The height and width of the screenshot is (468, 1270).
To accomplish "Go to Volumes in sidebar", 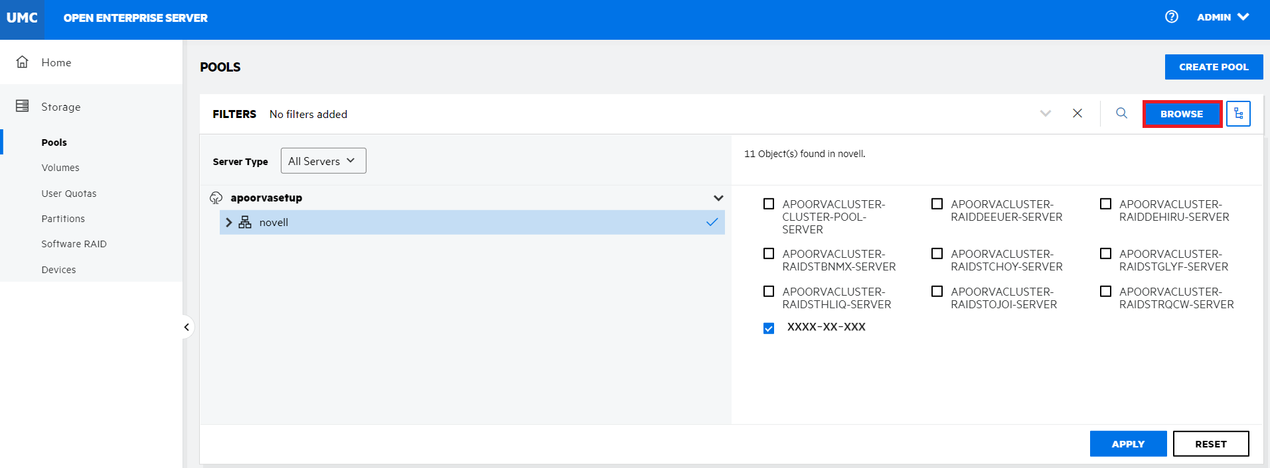I will point(60,168).
